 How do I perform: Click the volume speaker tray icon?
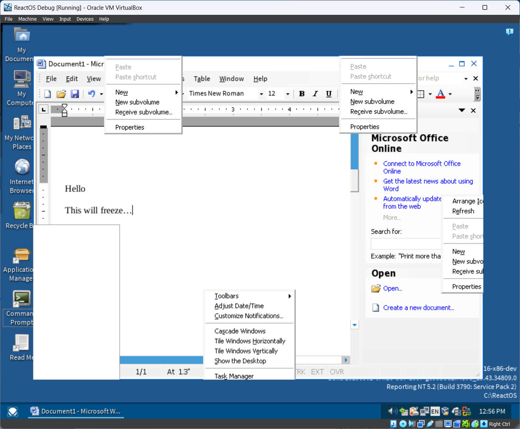click(x=393, y=411)
